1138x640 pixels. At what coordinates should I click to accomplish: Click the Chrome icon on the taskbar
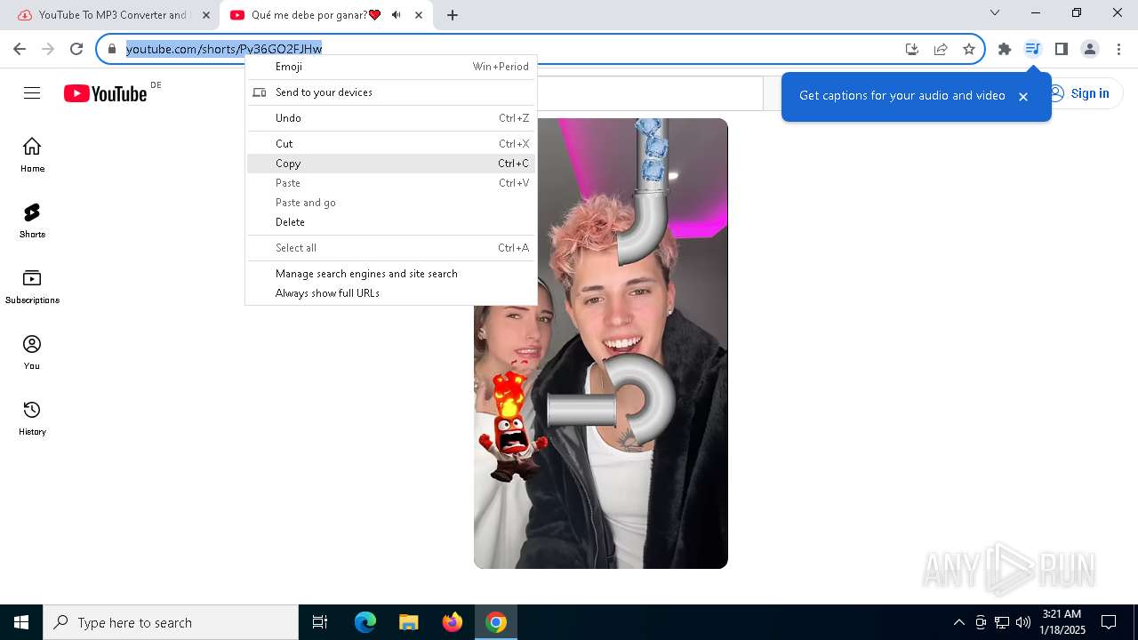point(496,622)
